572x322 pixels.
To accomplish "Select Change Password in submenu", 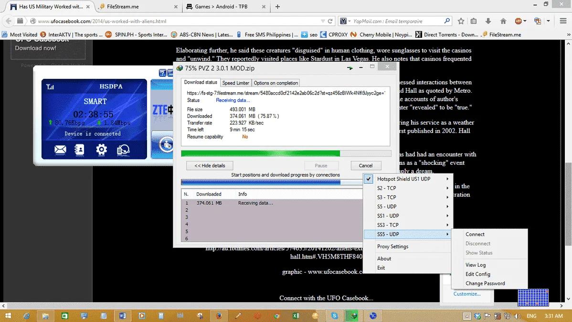I will pos(485,283).
